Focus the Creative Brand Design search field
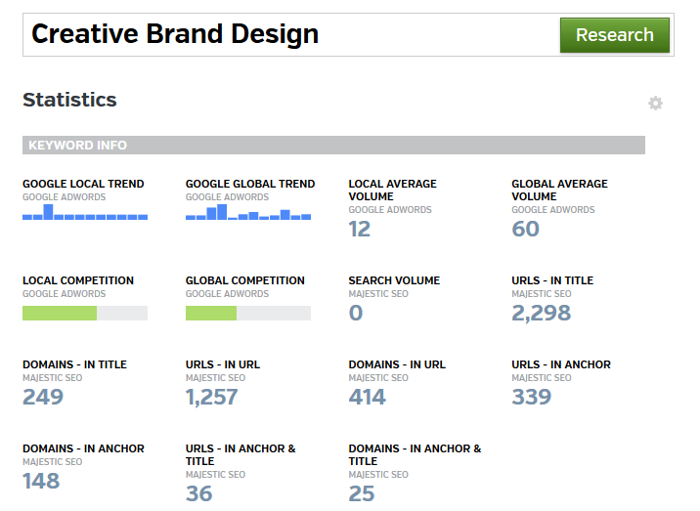Viewport: 700px width, 511px height. point(290,35)
